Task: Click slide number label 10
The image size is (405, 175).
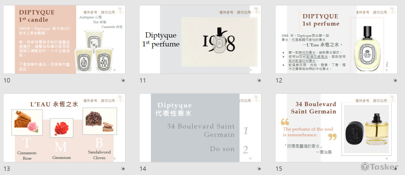Action: point(7,80)
